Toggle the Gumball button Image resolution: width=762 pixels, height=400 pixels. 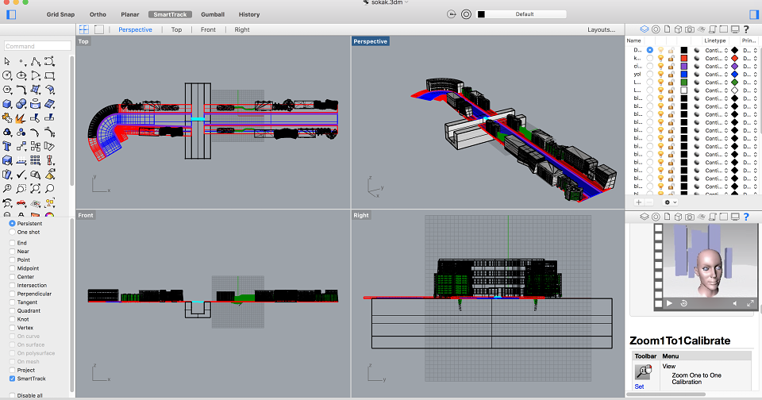(213, 14)
